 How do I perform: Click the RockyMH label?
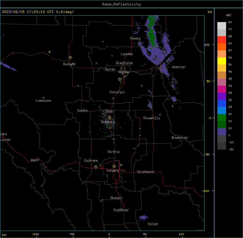(69, 64)
